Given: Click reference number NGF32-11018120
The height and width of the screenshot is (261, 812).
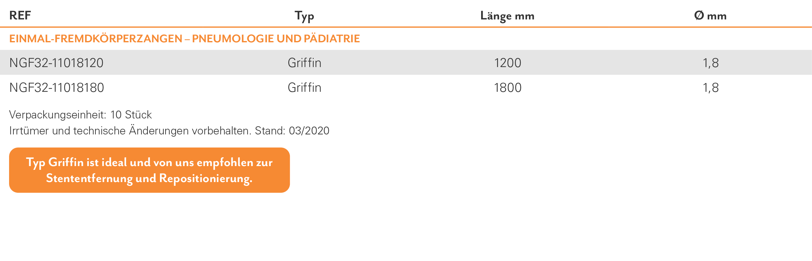Looking at the screenshot, I should pyautogui.click(x=56, y=63).
